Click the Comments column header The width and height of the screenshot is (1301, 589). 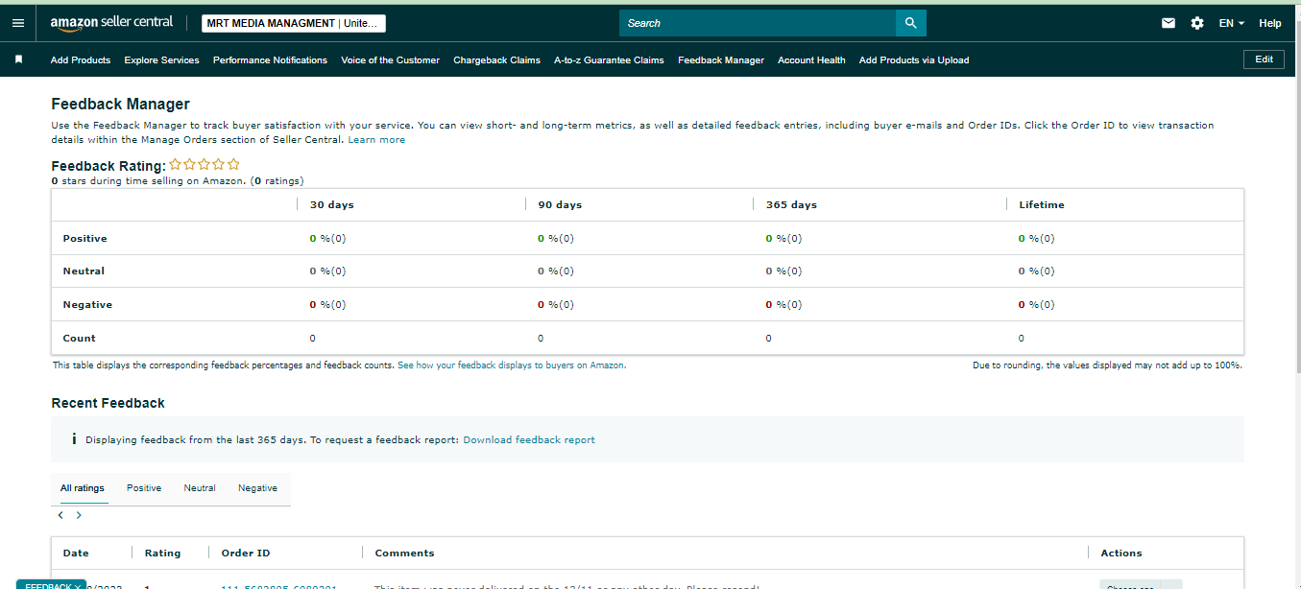[404, 554]
